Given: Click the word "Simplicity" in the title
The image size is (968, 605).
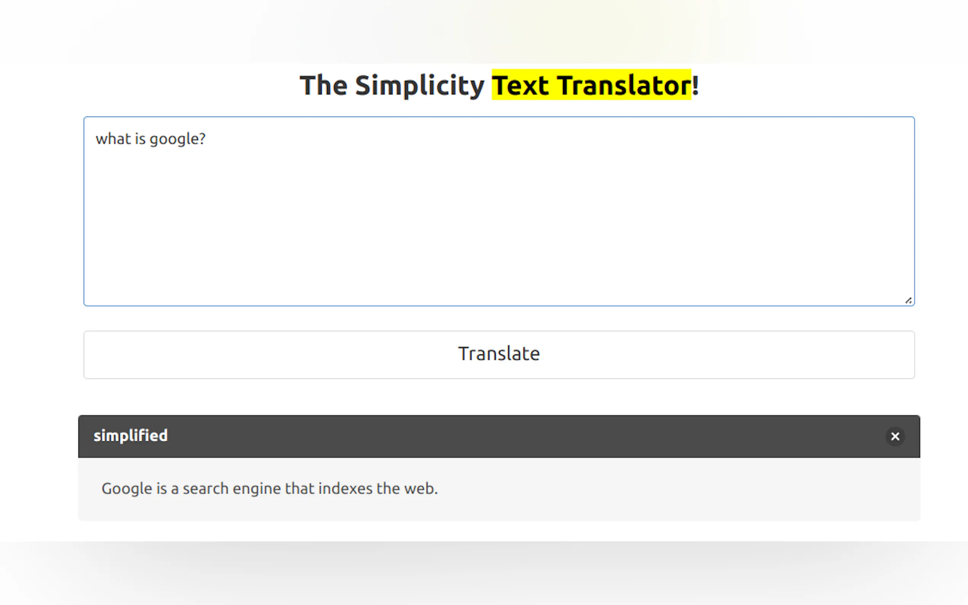Looking at the screenshot, I should [x=419, y=85].
